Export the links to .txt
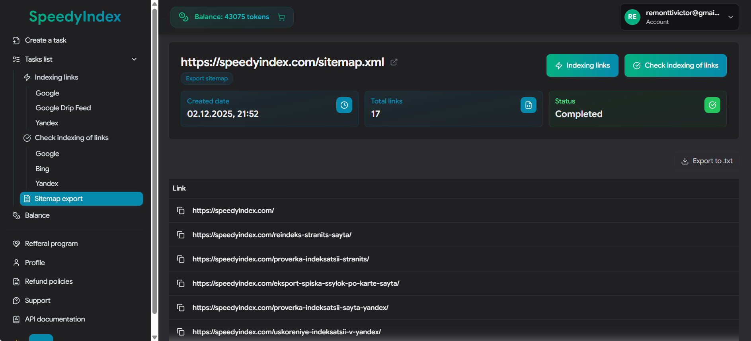751x341 pixels. click(x=707, y=161)
